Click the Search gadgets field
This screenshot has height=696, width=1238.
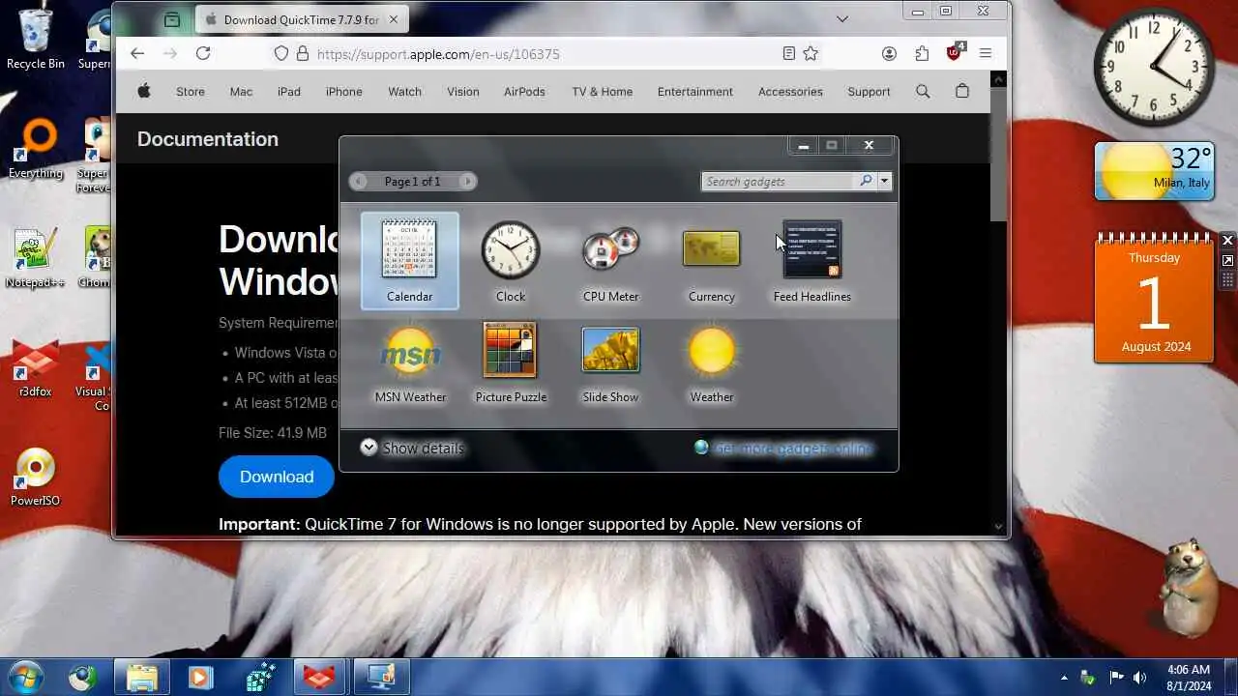(x=779, y=181)
